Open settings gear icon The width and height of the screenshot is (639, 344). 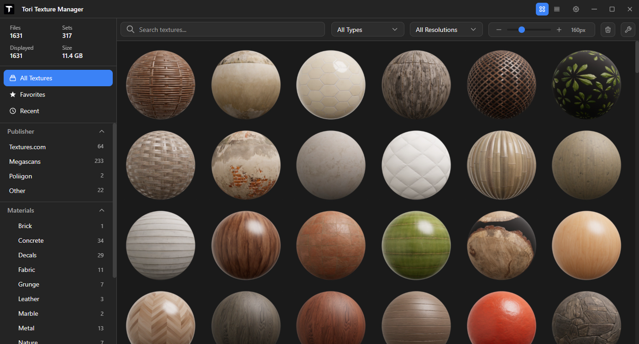pyautogui.click(x=576, y=9)
